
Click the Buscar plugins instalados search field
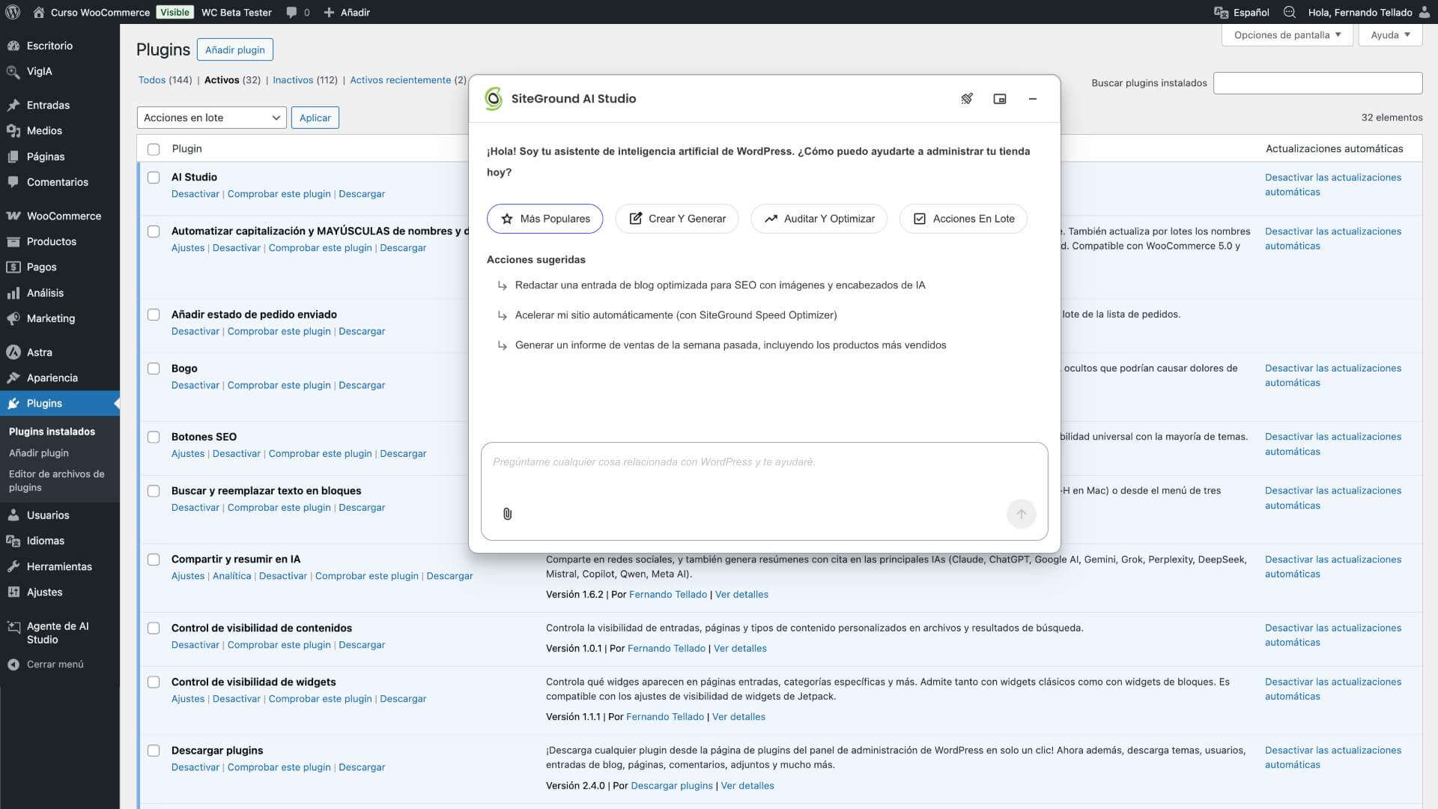(1317, 83)
